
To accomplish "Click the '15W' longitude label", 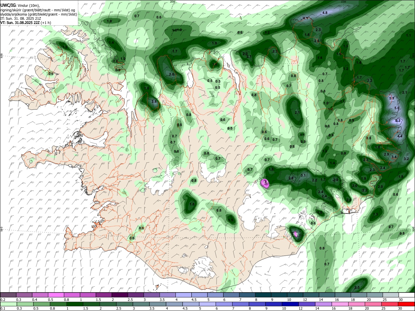I will pos(343,2).
